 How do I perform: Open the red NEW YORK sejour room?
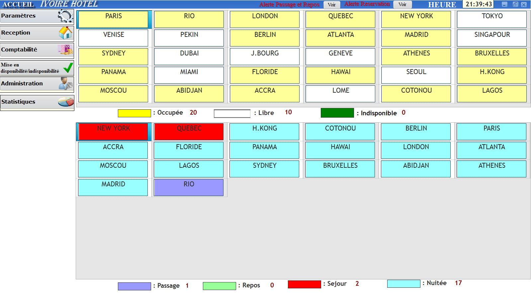pyautogui.click(x=114, y=132)
